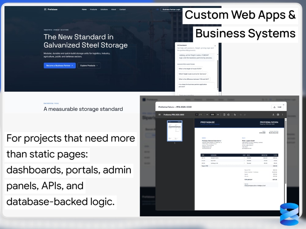Click the PDF zoom percentage field
The height and width of the screenshot is (229, 306).
tap(213, 115)
